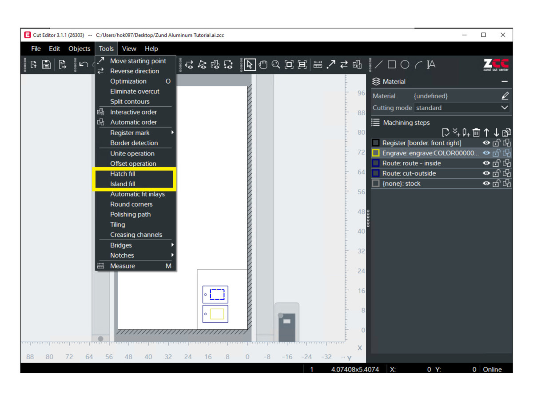Select the Route: route - inside row
Screen dimensions: 533x412
click(x=441, y=163)
